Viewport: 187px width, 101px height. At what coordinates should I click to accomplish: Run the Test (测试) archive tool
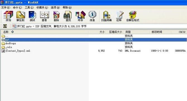(32, 16)
